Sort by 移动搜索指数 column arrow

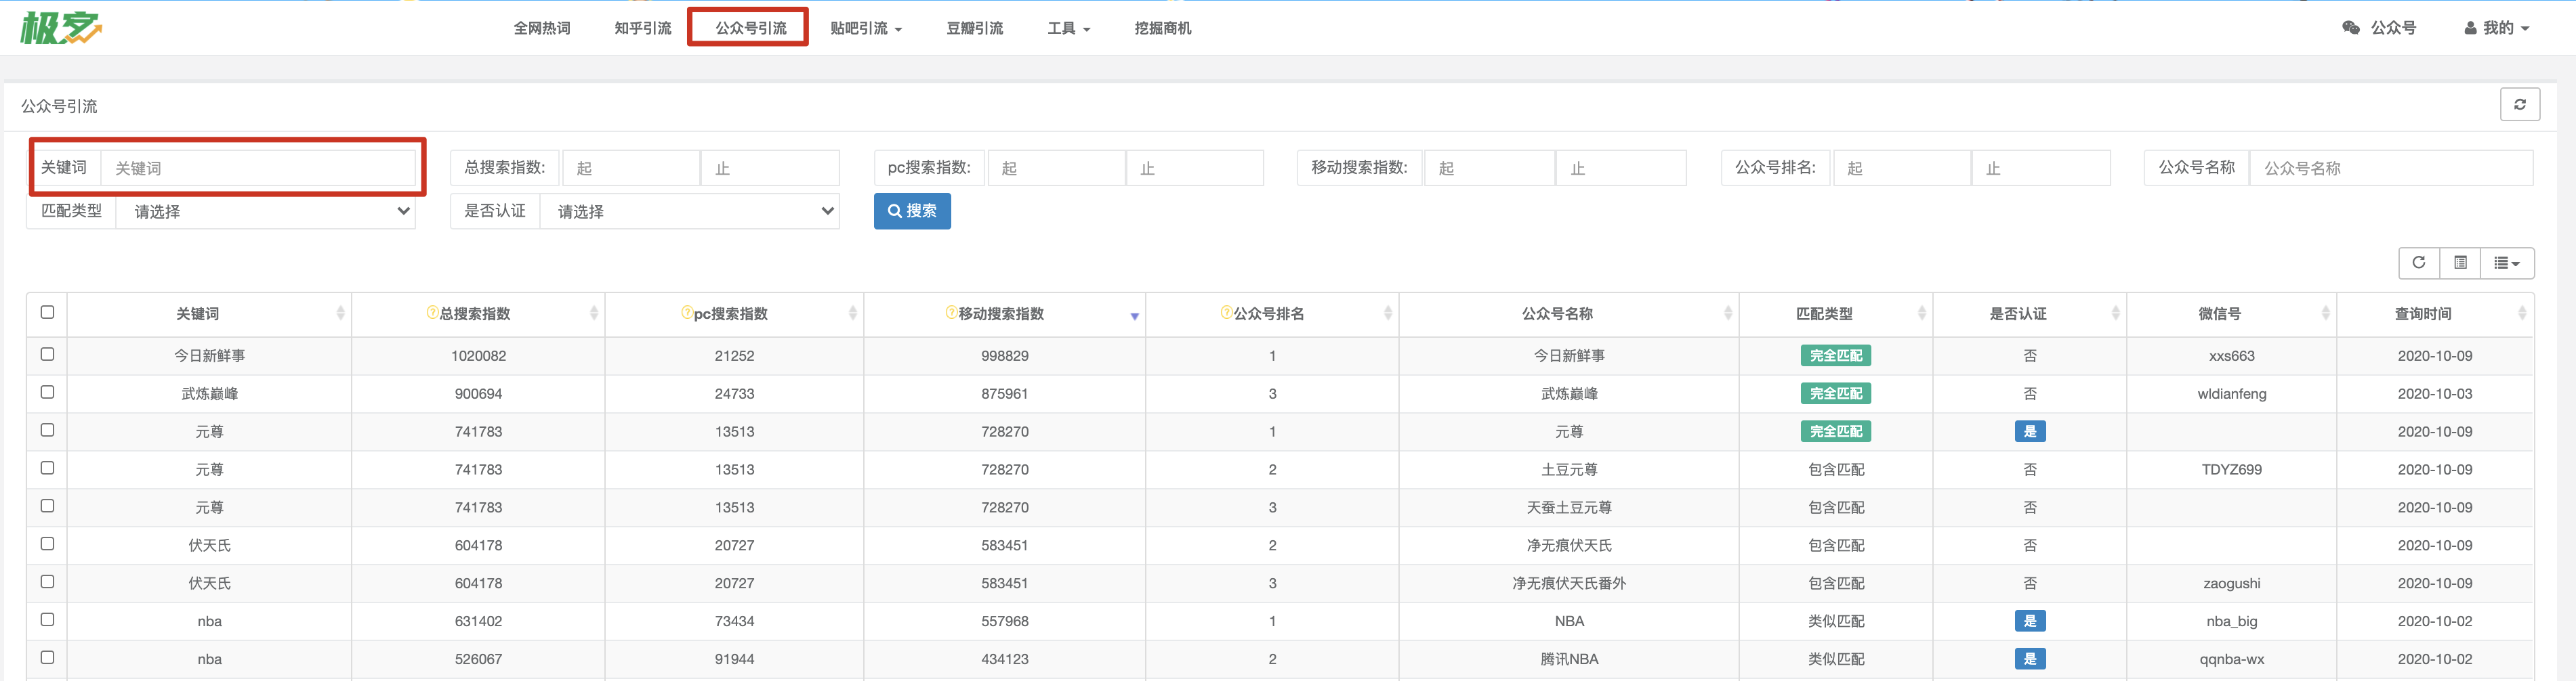coord(1134,315)
